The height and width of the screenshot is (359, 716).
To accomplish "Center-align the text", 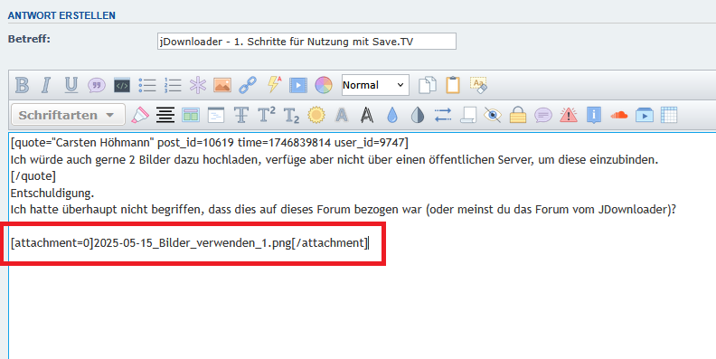I will pos(165,115).
